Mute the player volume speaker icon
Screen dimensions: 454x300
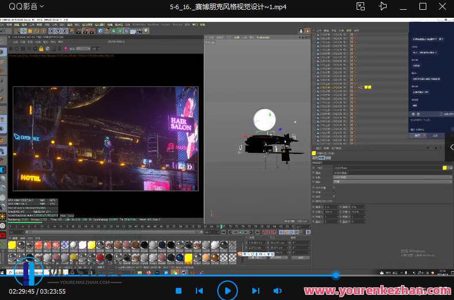(277, 291)
